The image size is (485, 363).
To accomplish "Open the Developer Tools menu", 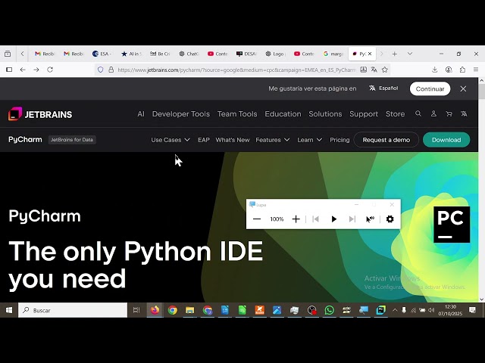I will pyautogui.click(x=181, y=114).
